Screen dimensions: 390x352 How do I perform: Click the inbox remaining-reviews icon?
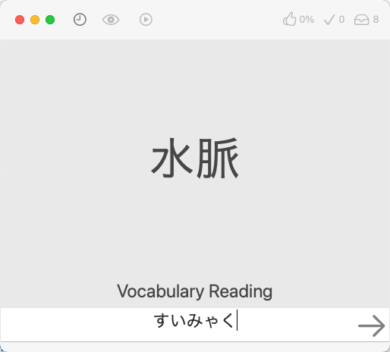[x=361, y=20]
